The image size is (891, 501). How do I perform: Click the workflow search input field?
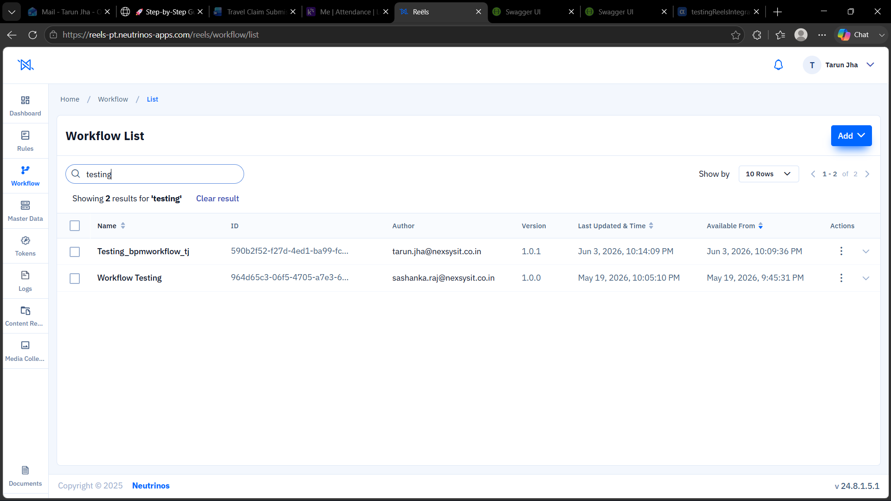point(155,174)
